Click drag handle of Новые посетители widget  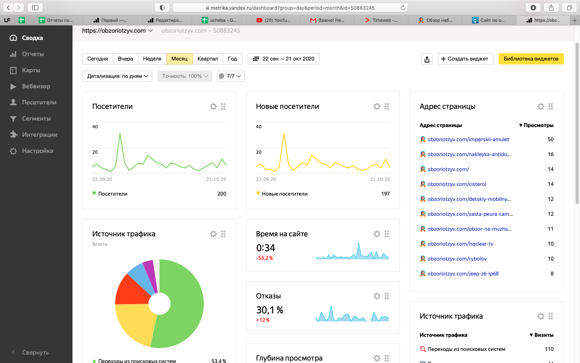[x=387, y=106]
